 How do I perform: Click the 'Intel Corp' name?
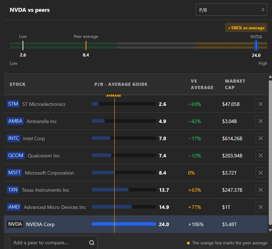click(34, 138)
